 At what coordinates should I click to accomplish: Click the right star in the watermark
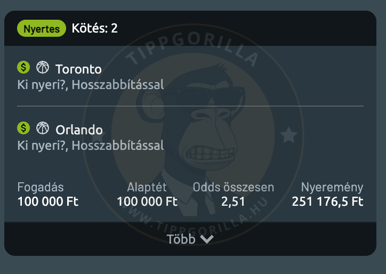tap(288, 135)
